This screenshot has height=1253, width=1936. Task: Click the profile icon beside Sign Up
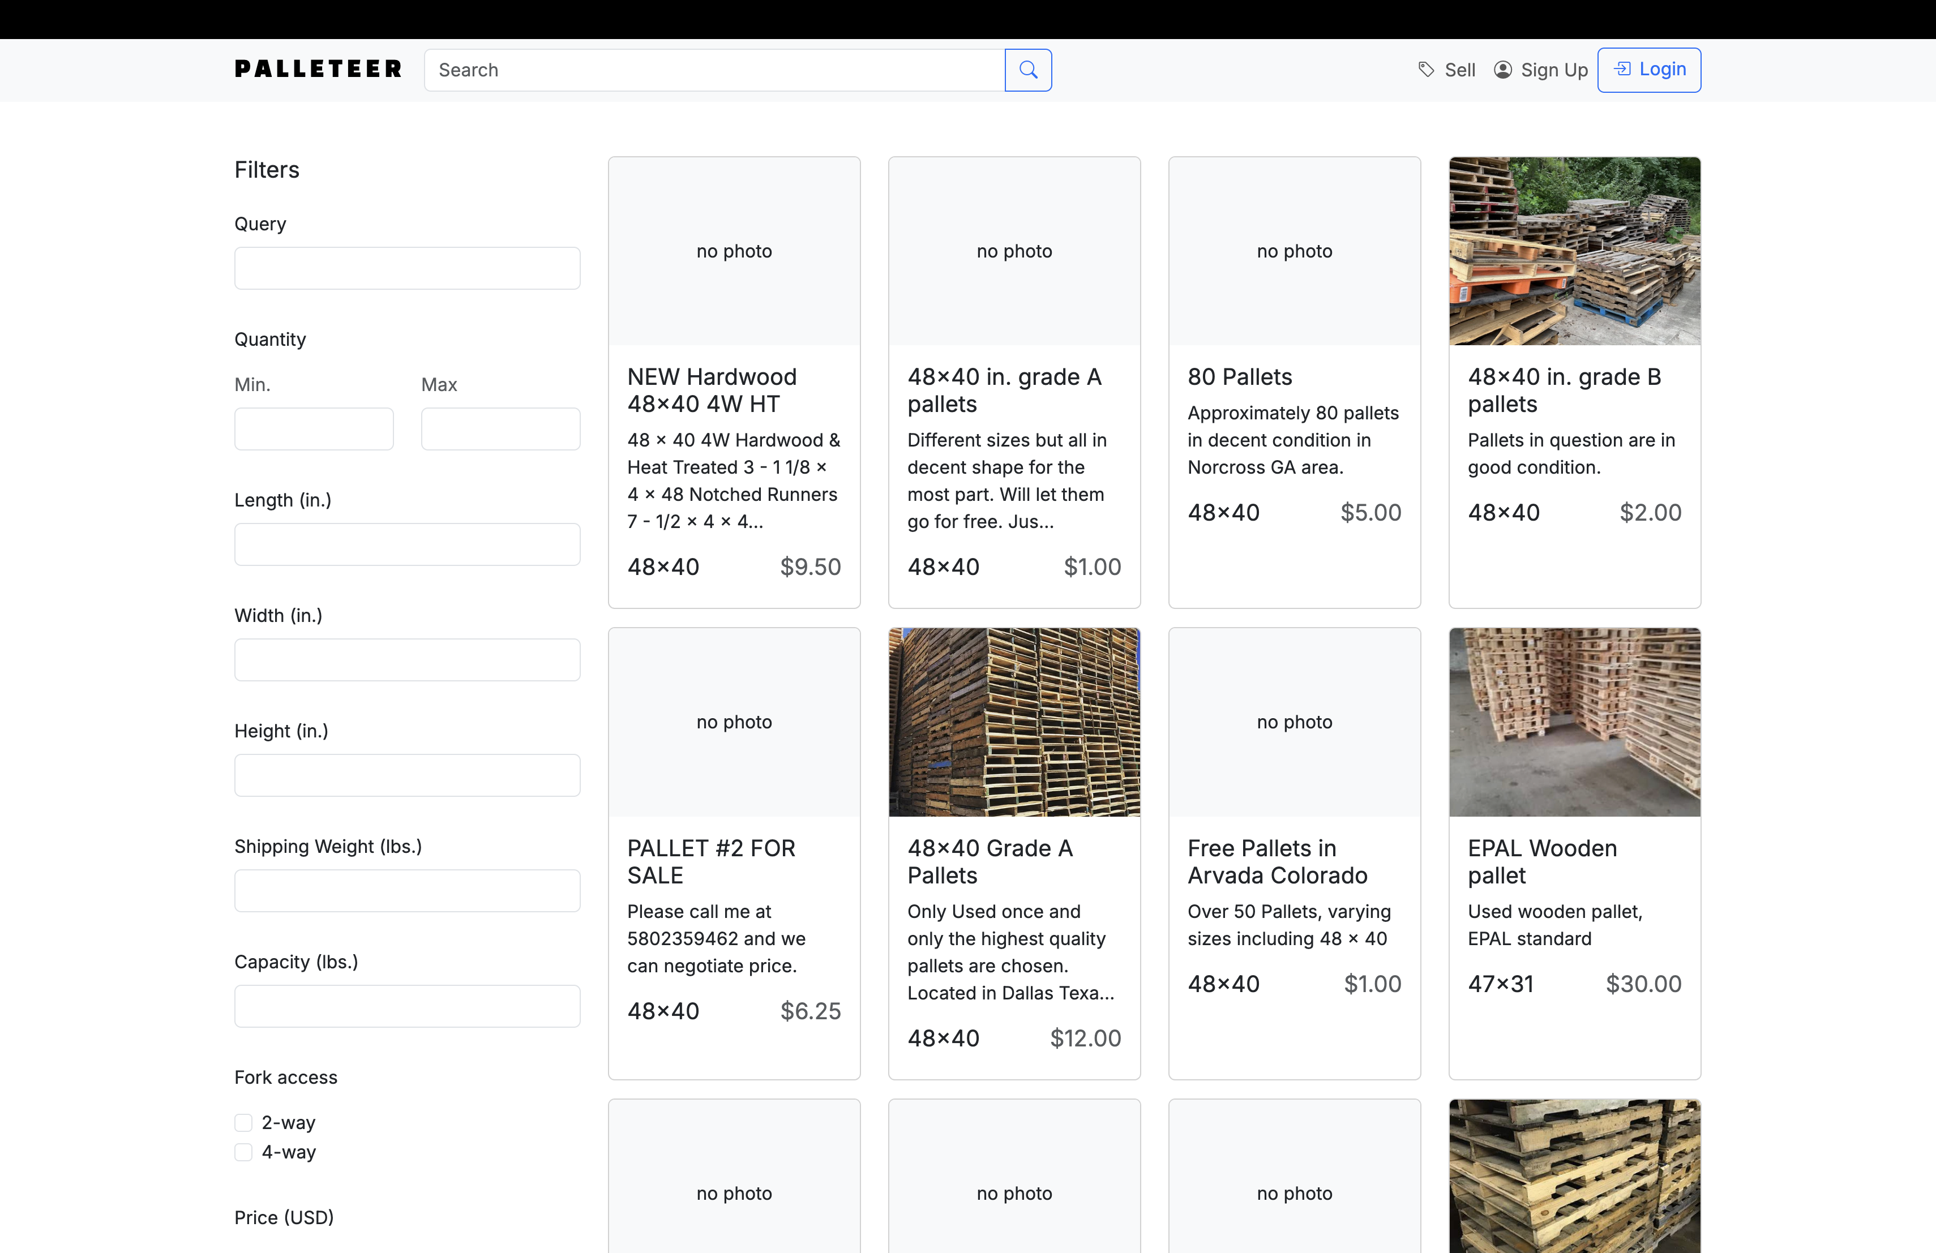click(x=1502, y=70)
